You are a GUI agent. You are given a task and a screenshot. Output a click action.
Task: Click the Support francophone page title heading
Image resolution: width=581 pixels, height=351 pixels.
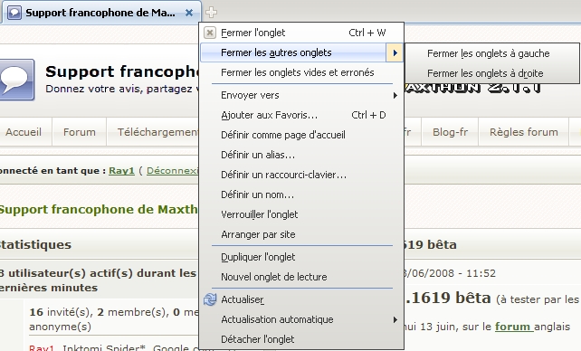coord(122,71)
